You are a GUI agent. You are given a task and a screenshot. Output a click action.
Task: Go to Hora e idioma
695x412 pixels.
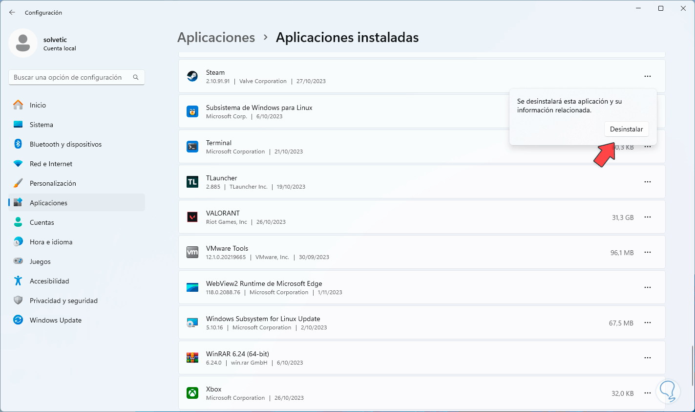coord(77,242)
